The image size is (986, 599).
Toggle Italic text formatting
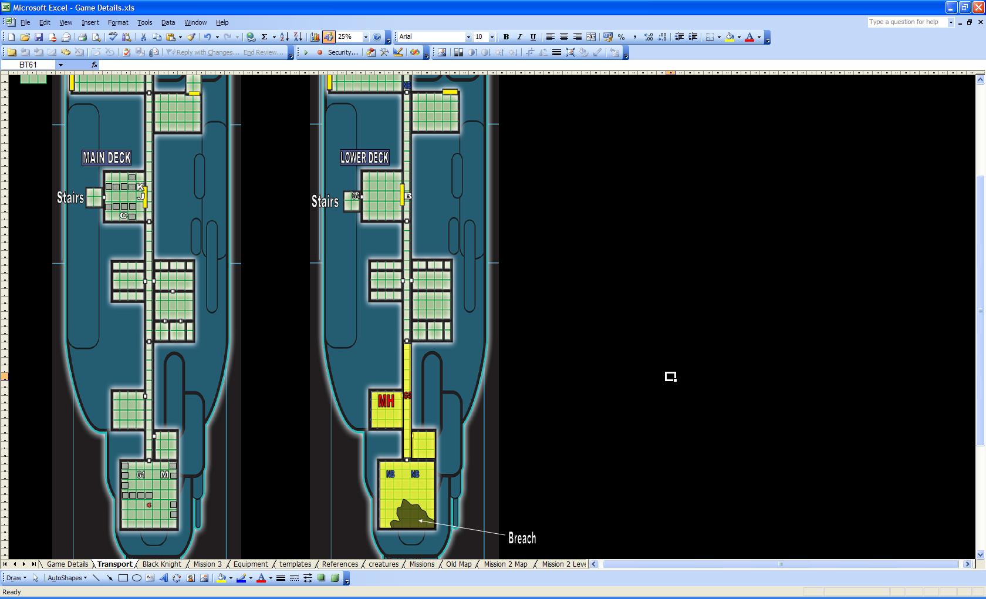point(519,37)
